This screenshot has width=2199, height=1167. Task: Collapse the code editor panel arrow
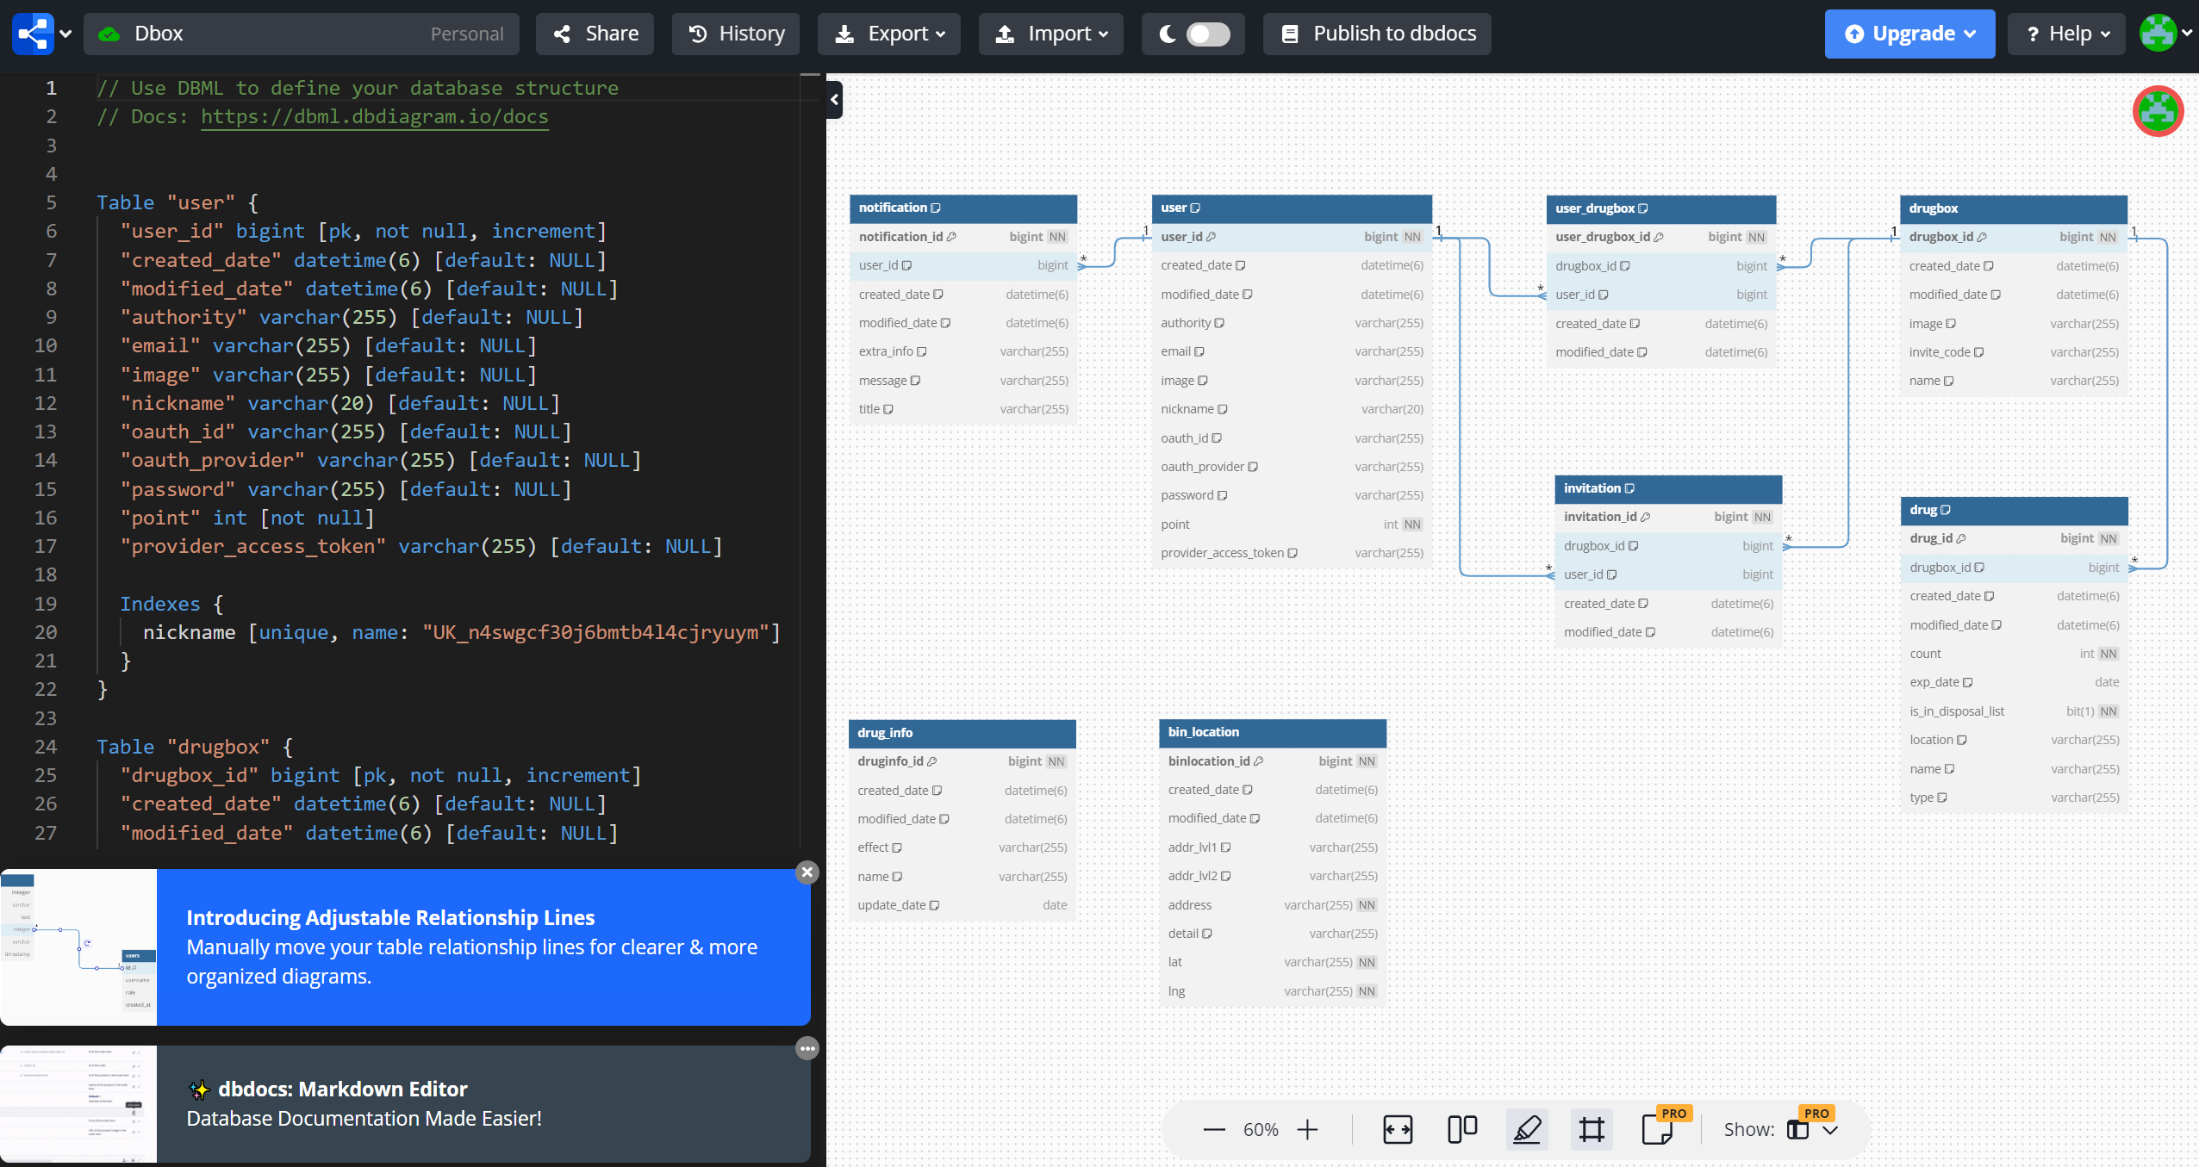point(834,100)
